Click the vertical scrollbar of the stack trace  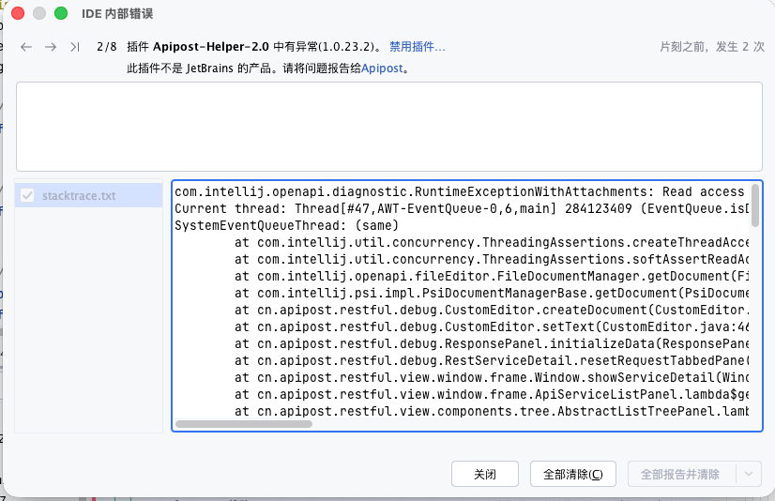(754, 205)
